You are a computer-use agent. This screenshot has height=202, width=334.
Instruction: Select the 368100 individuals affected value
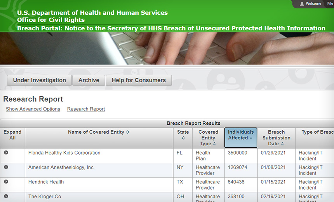click(x=236, y=197)
